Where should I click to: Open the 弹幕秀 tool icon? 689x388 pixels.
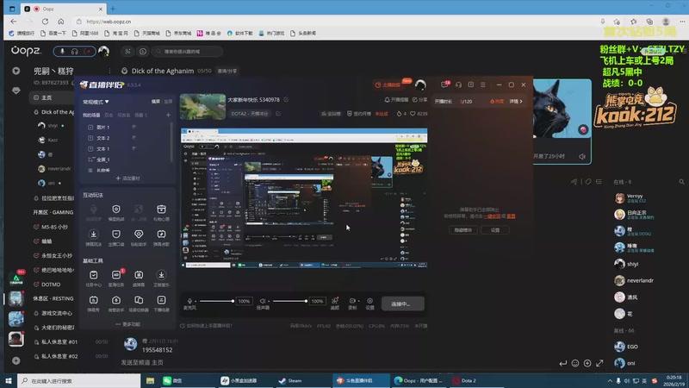click(x=94, y=300)
